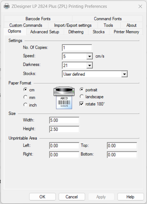This screenshot has height=204, width=147.
Task: Close the Printing Preferences dialog
Action: [x=140, y=6]
